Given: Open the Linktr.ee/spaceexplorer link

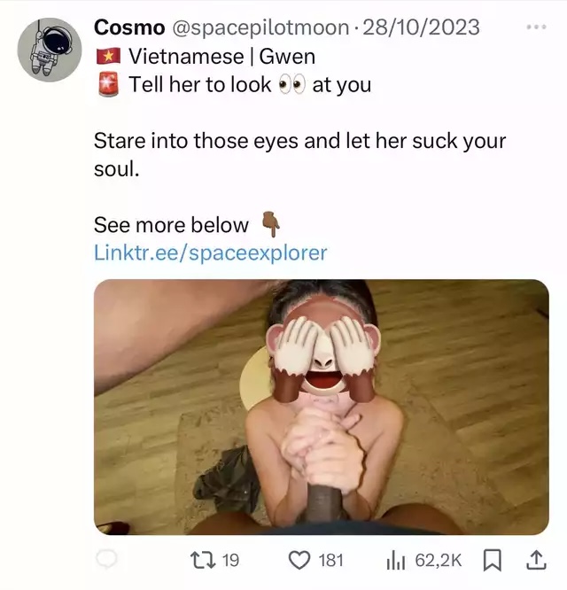Looking at the screenshot, I should tap(210, 252).
